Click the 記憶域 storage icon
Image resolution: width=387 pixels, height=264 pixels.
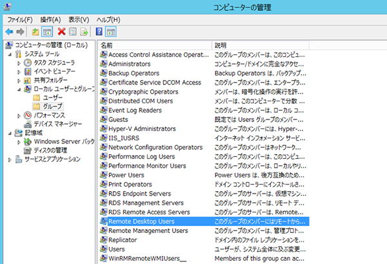[19, 132]
